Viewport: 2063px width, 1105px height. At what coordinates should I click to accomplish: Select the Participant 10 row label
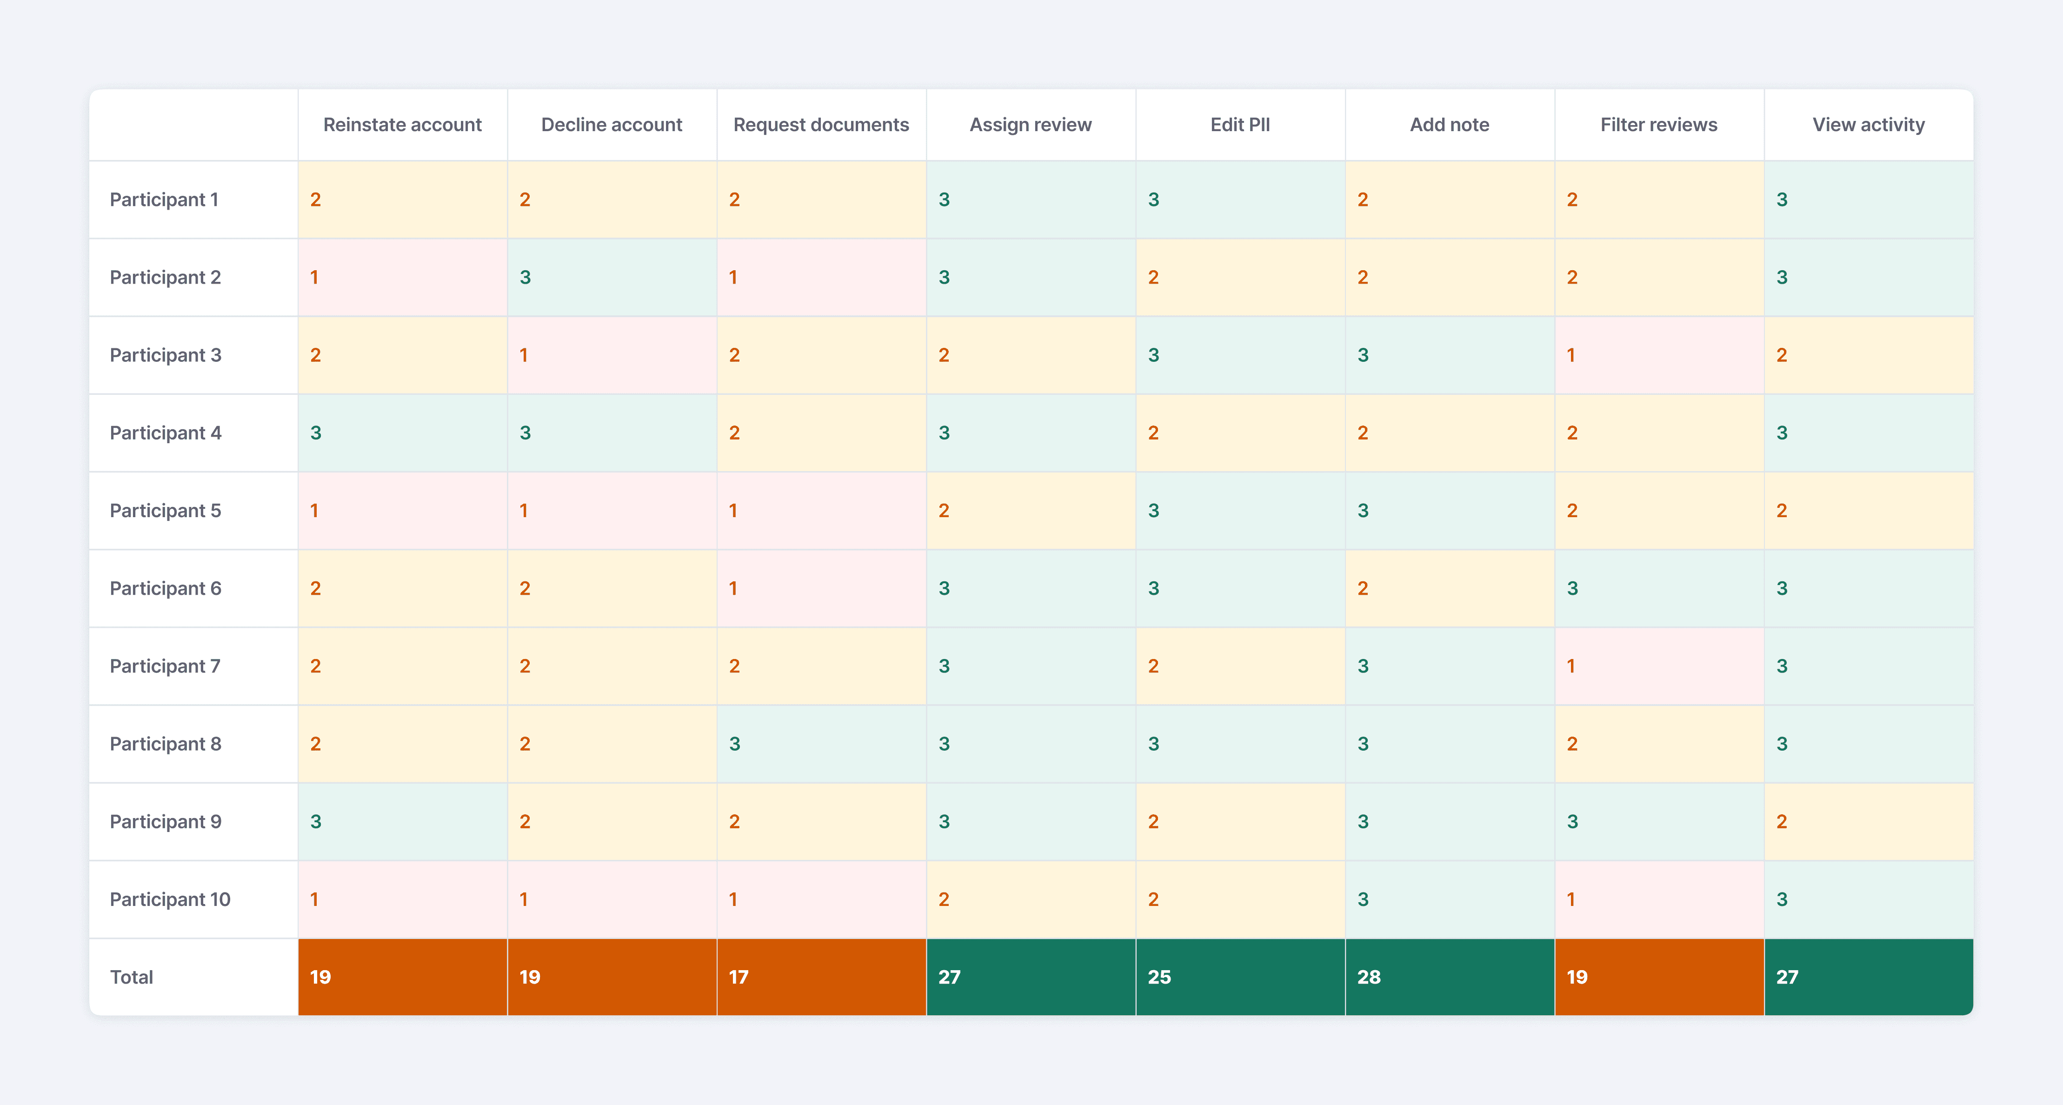point(170,899)
